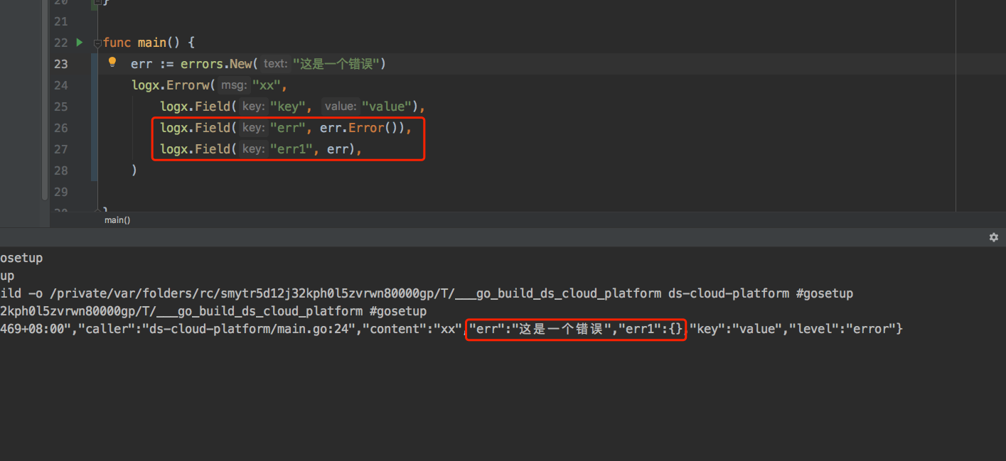Click the green run arrow beside func main
The width and height of the screenshot is (1006, 461).
tap(78, 43)
